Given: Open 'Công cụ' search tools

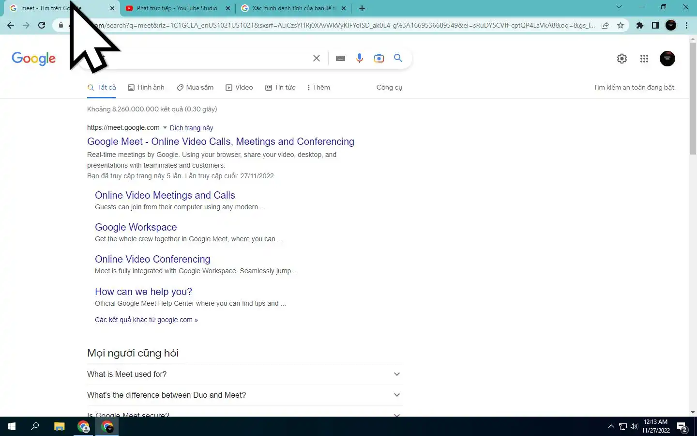Looking at the screenshot, I should point(389,87).
